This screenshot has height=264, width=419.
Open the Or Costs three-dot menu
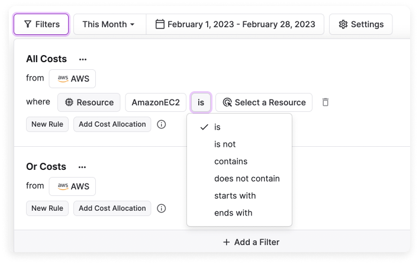[82, 167]
